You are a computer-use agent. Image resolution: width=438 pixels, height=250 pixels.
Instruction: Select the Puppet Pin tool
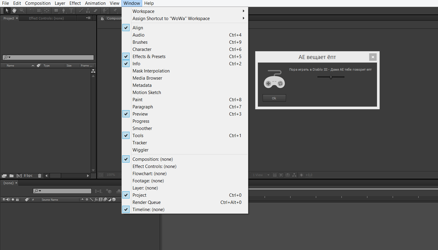115,10
